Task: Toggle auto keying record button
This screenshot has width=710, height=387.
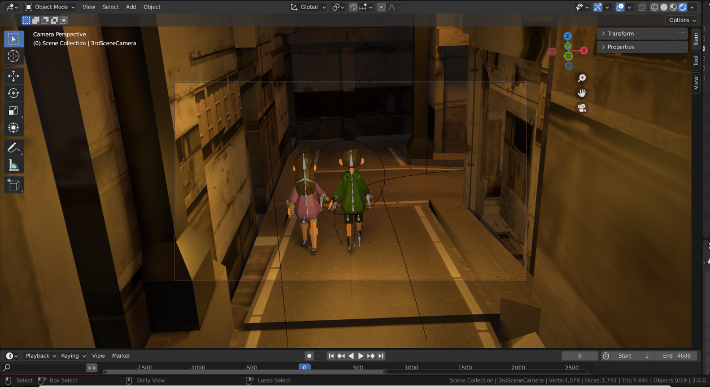Action: coord(310,356)
